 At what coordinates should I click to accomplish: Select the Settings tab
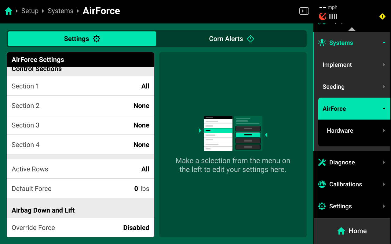(x=82, y=39)
